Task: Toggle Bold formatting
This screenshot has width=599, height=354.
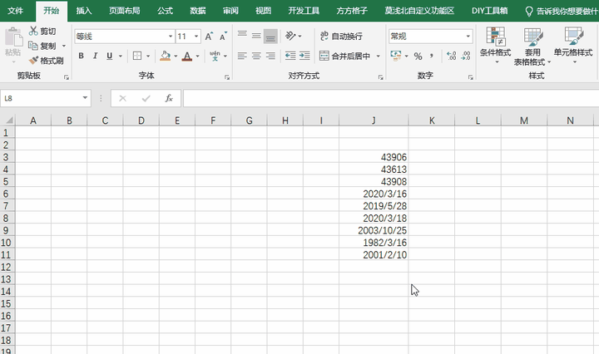Action: point(81,56)
